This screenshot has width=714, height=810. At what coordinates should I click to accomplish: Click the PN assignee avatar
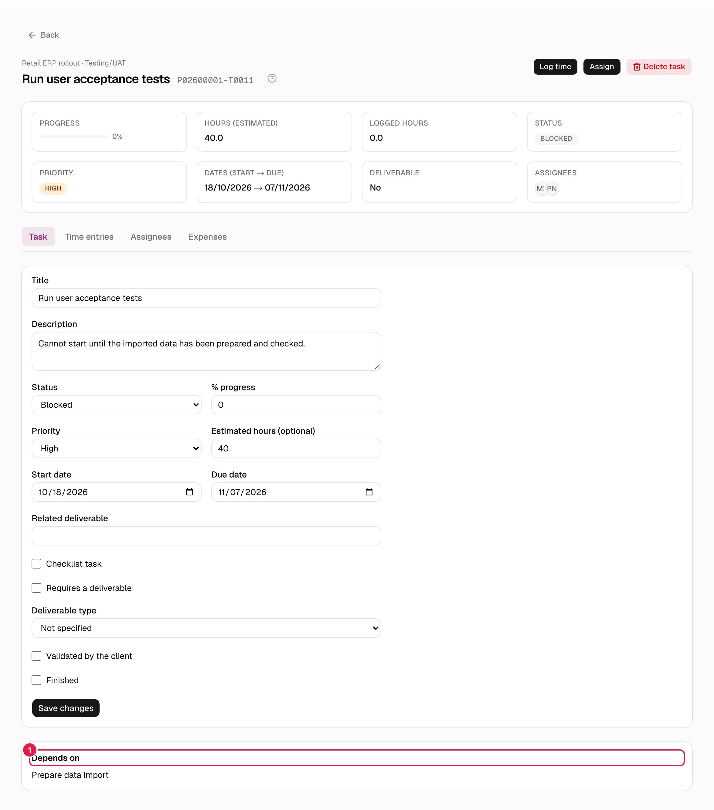(552, 189)
